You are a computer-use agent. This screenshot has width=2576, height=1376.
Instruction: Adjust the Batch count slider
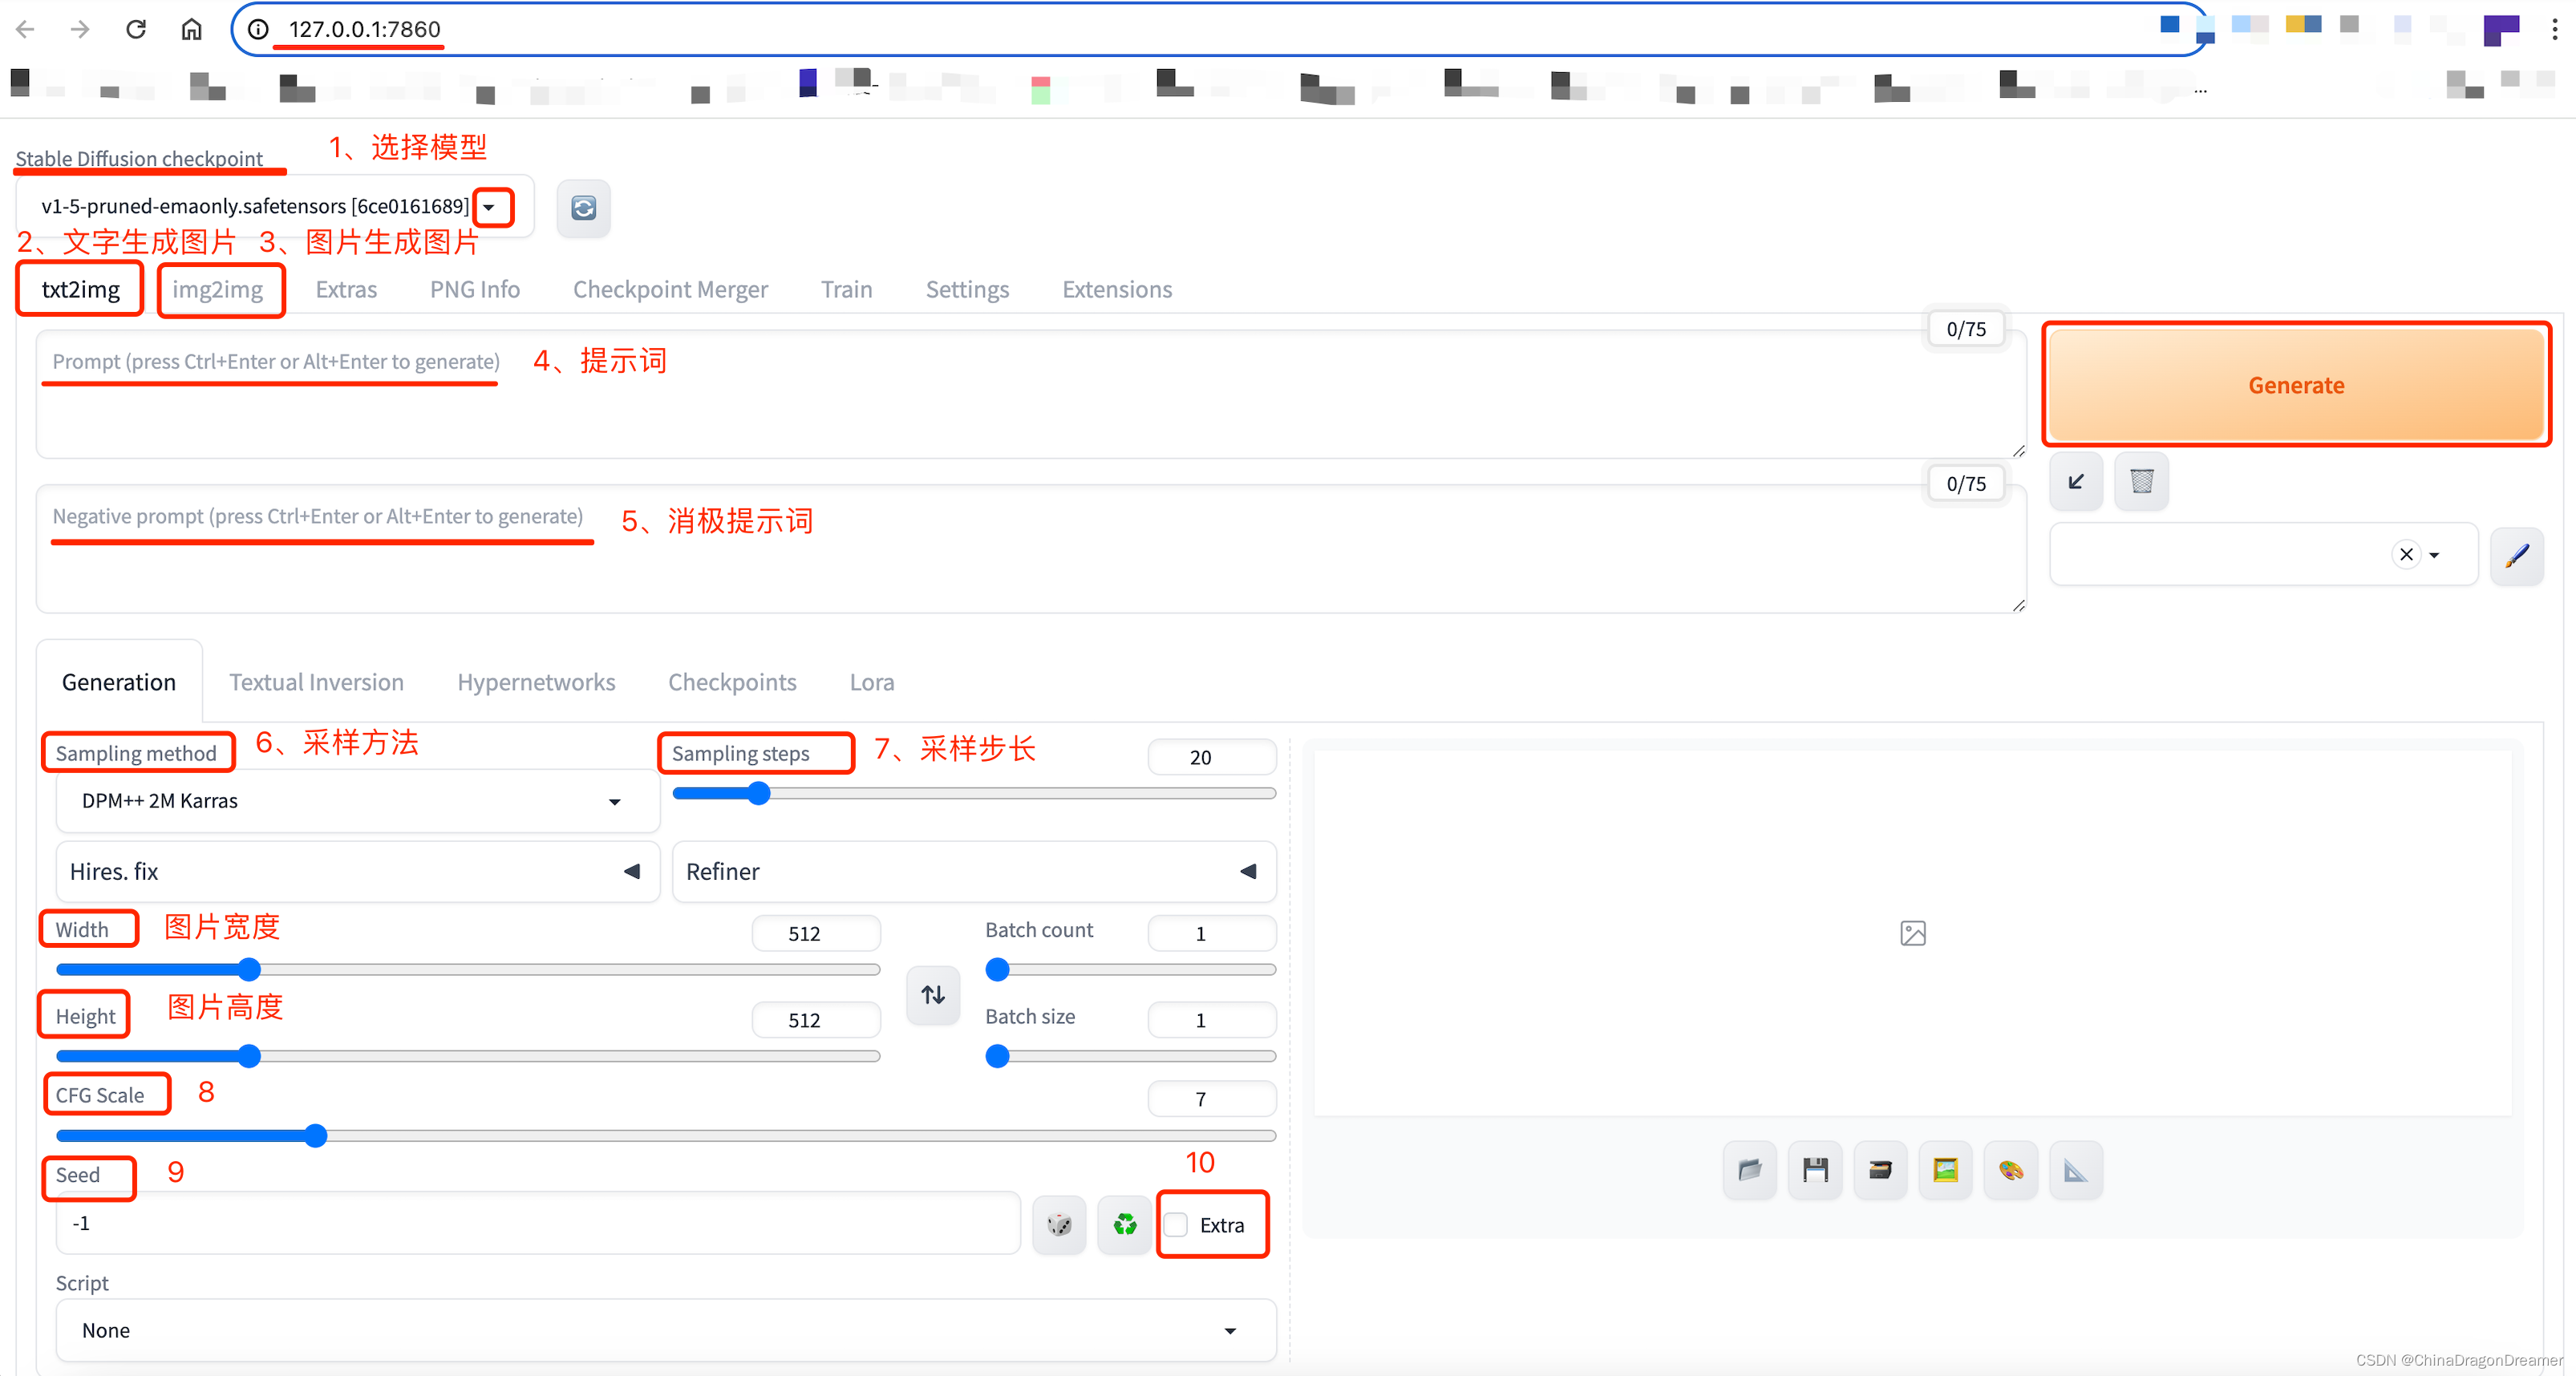click(x=1131, y=970)
